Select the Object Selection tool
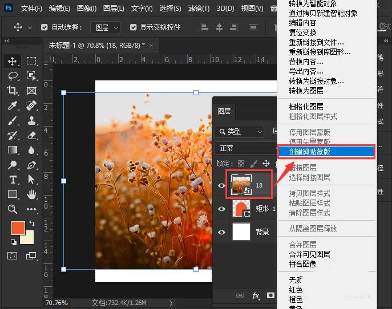The width and height of the screenshot is (392, 309). pos(31,76)
